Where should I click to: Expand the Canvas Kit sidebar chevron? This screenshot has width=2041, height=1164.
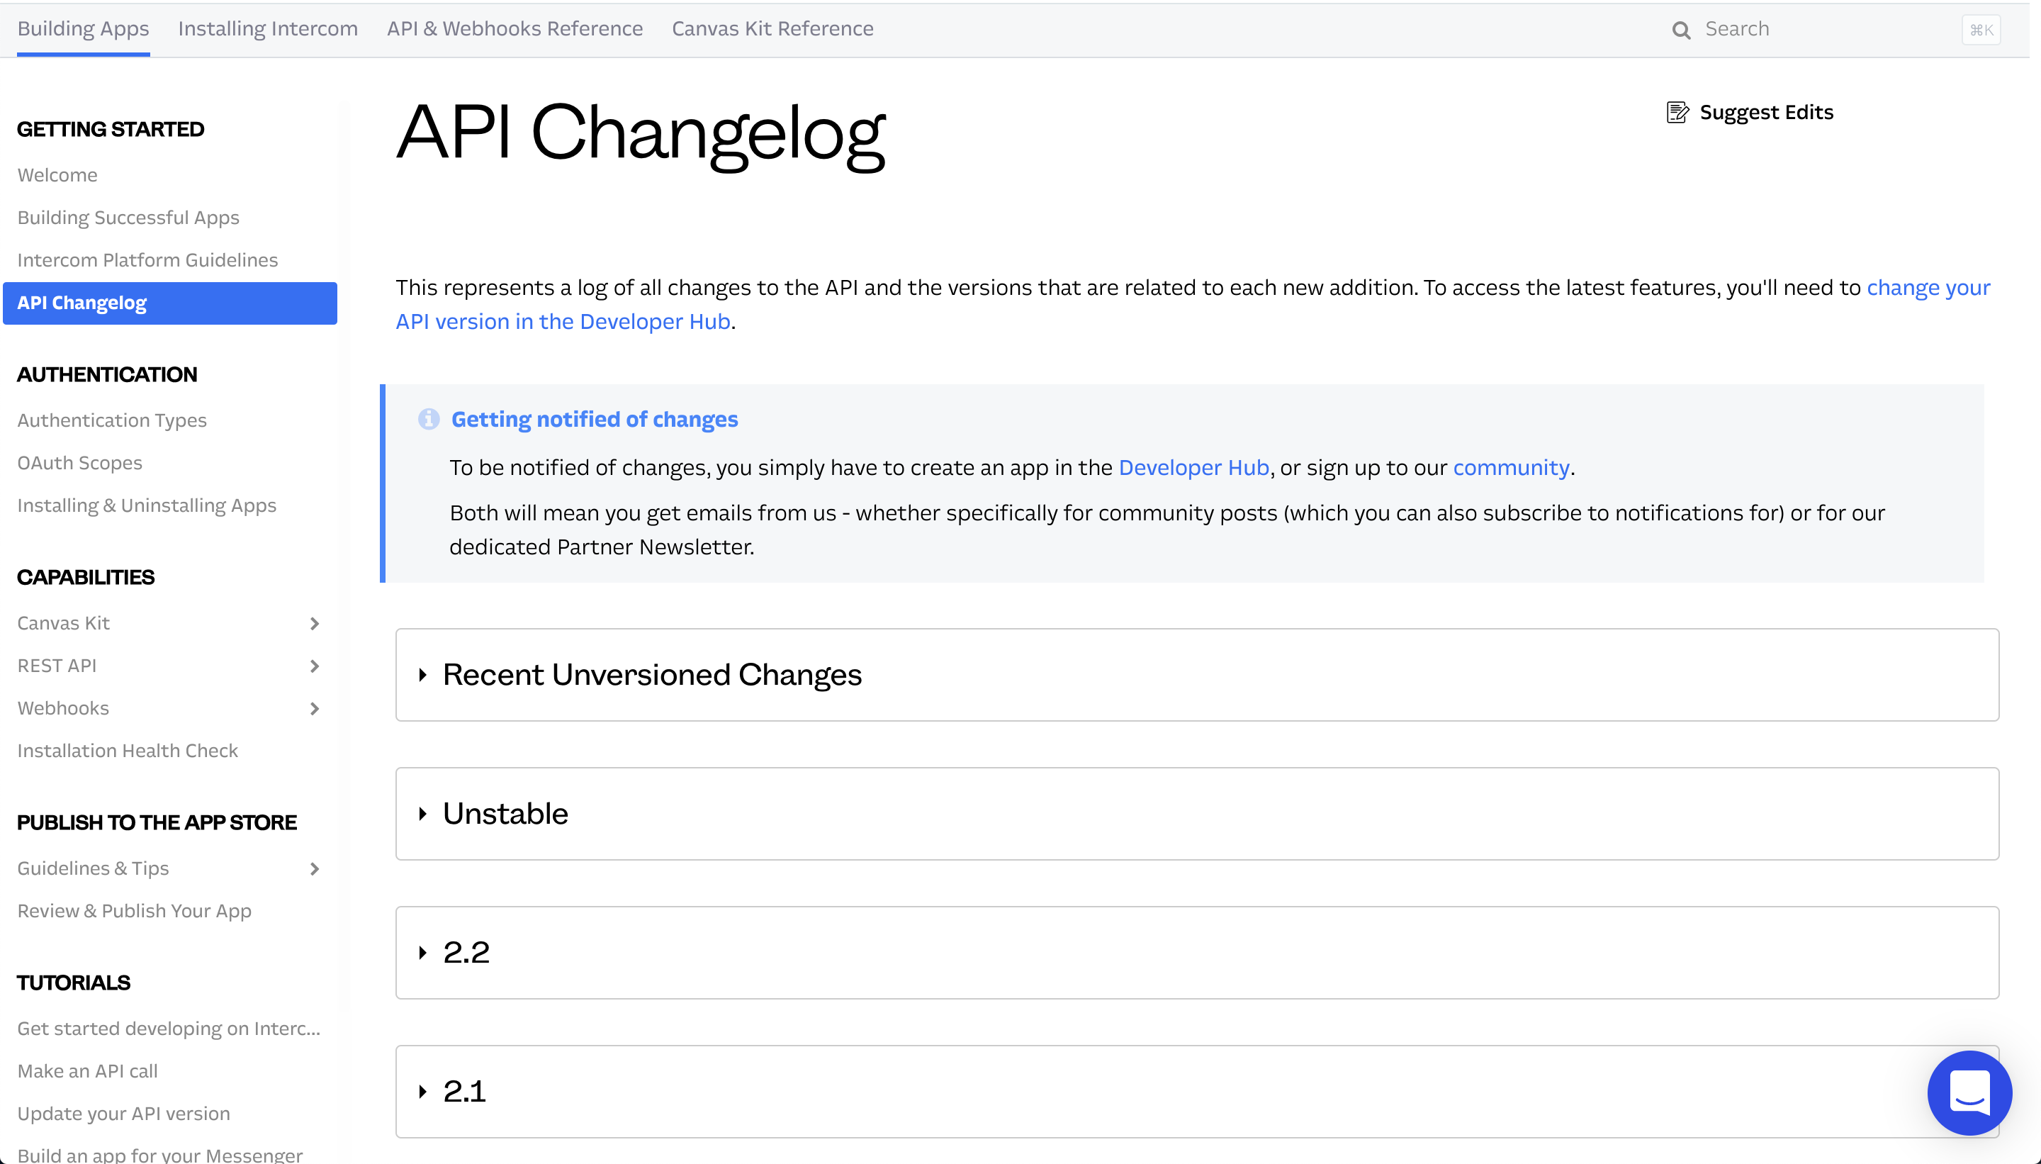pos(314,624)
